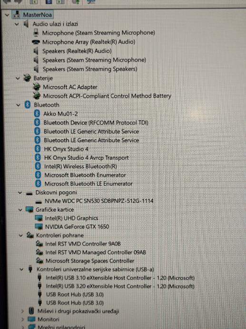Collapse the Bluetooth device category
Viewport: 246px width, 329px height.
(18, 105)
